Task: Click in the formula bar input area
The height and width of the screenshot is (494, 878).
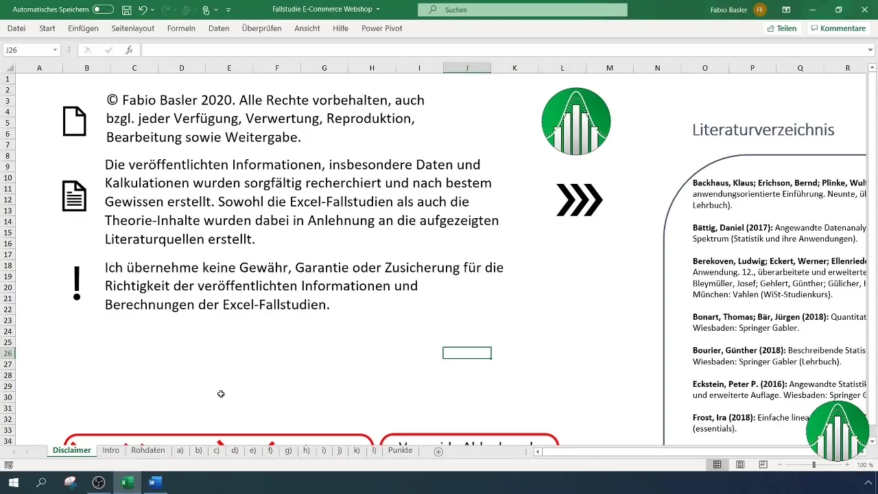Action: tap(502, 50)
